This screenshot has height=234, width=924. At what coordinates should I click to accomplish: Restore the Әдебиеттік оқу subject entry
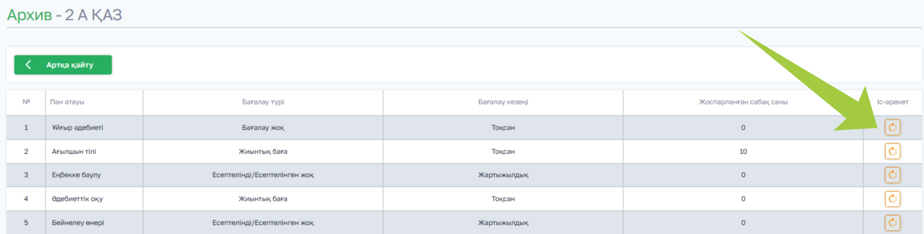click(x=892, y=199)
